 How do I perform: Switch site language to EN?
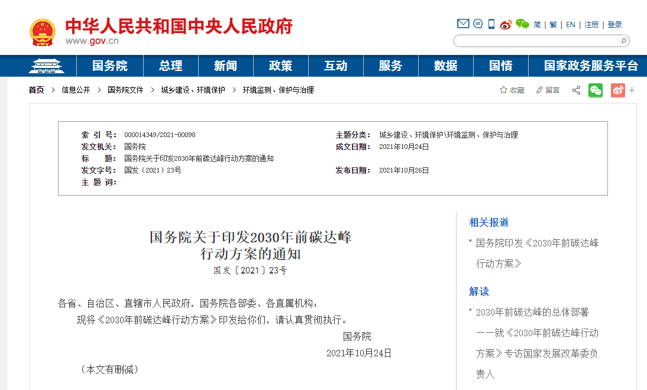(x=570, y=25)
